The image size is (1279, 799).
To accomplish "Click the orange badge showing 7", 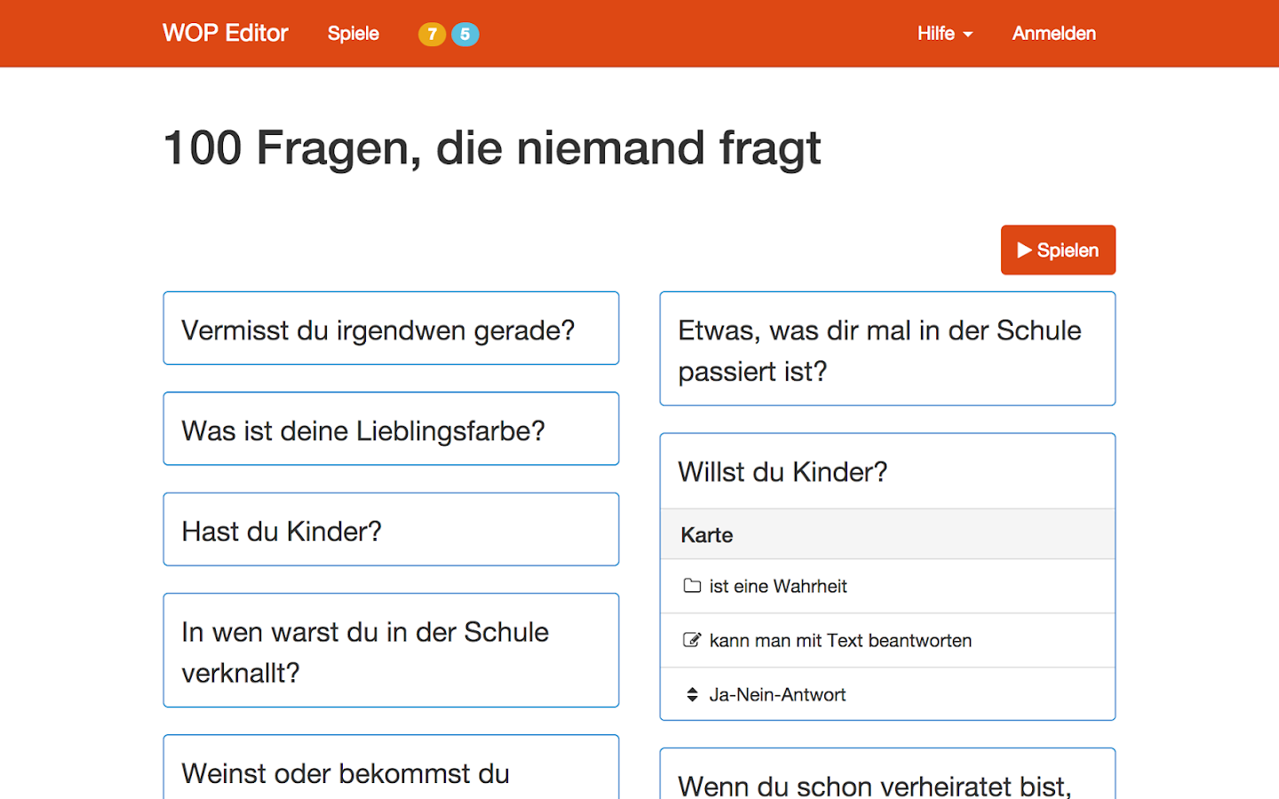I will click(x=432, y=34).
